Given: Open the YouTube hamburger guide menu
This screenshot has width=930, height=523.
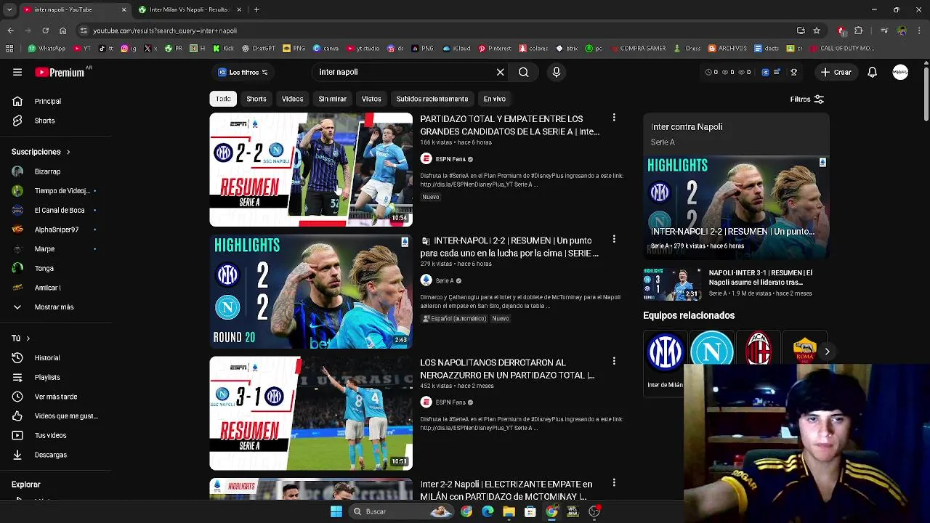Looking at the screenshot, I should tap(17, 72).
